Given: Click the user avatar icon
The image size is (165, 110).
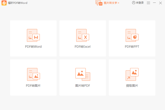Looking at the screenshot, I should pyautogui.click(x=134, y=3).
